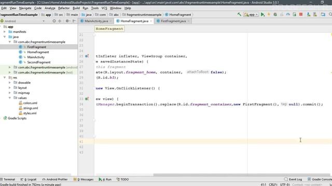Open the Event Log icon in the status bar
This screenshot has height=186, width=332.
tap(286, 179)
